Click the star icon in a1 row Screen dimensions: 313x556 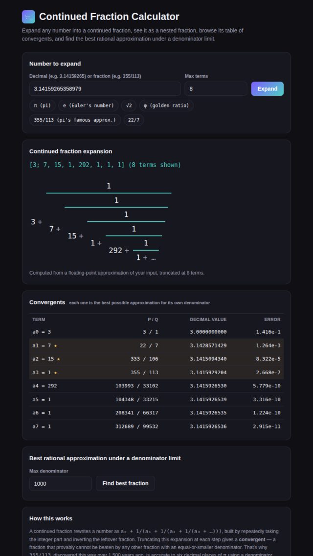pyautogui.click(x=55, y=346)
